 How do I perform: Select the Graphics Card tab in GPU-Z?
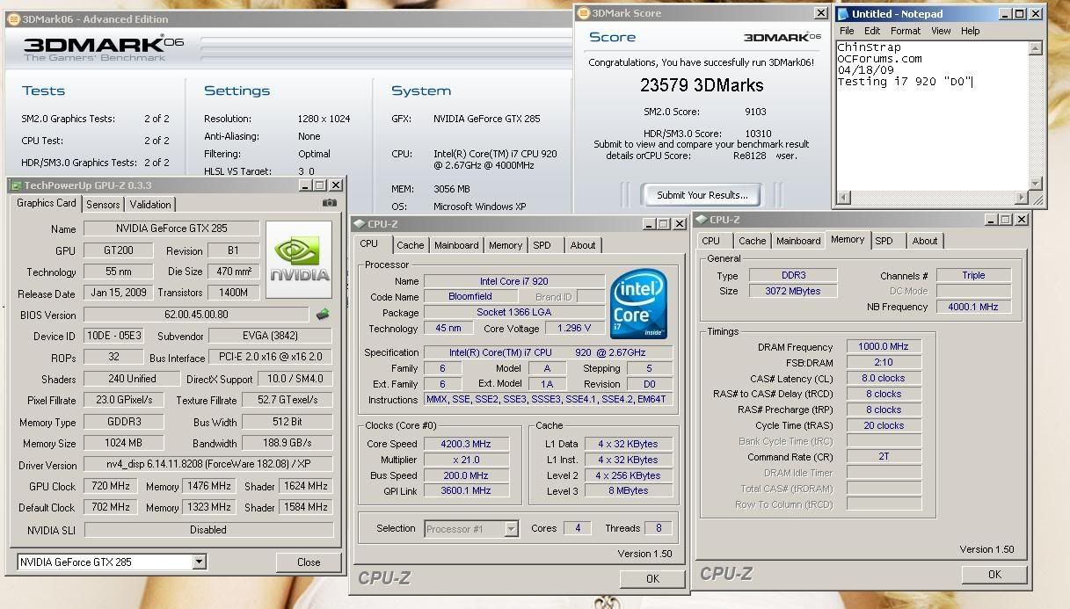coord(47,203)
